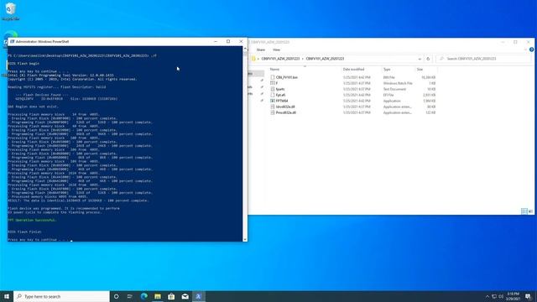Open Cortana from the taskbar
The height and width of the screenshot is (302, 537).
click(x=117, y=296)
